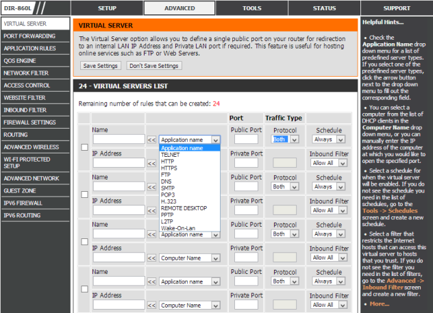
Task: Click the More... hints link
Action: click(x=380, y=304)
